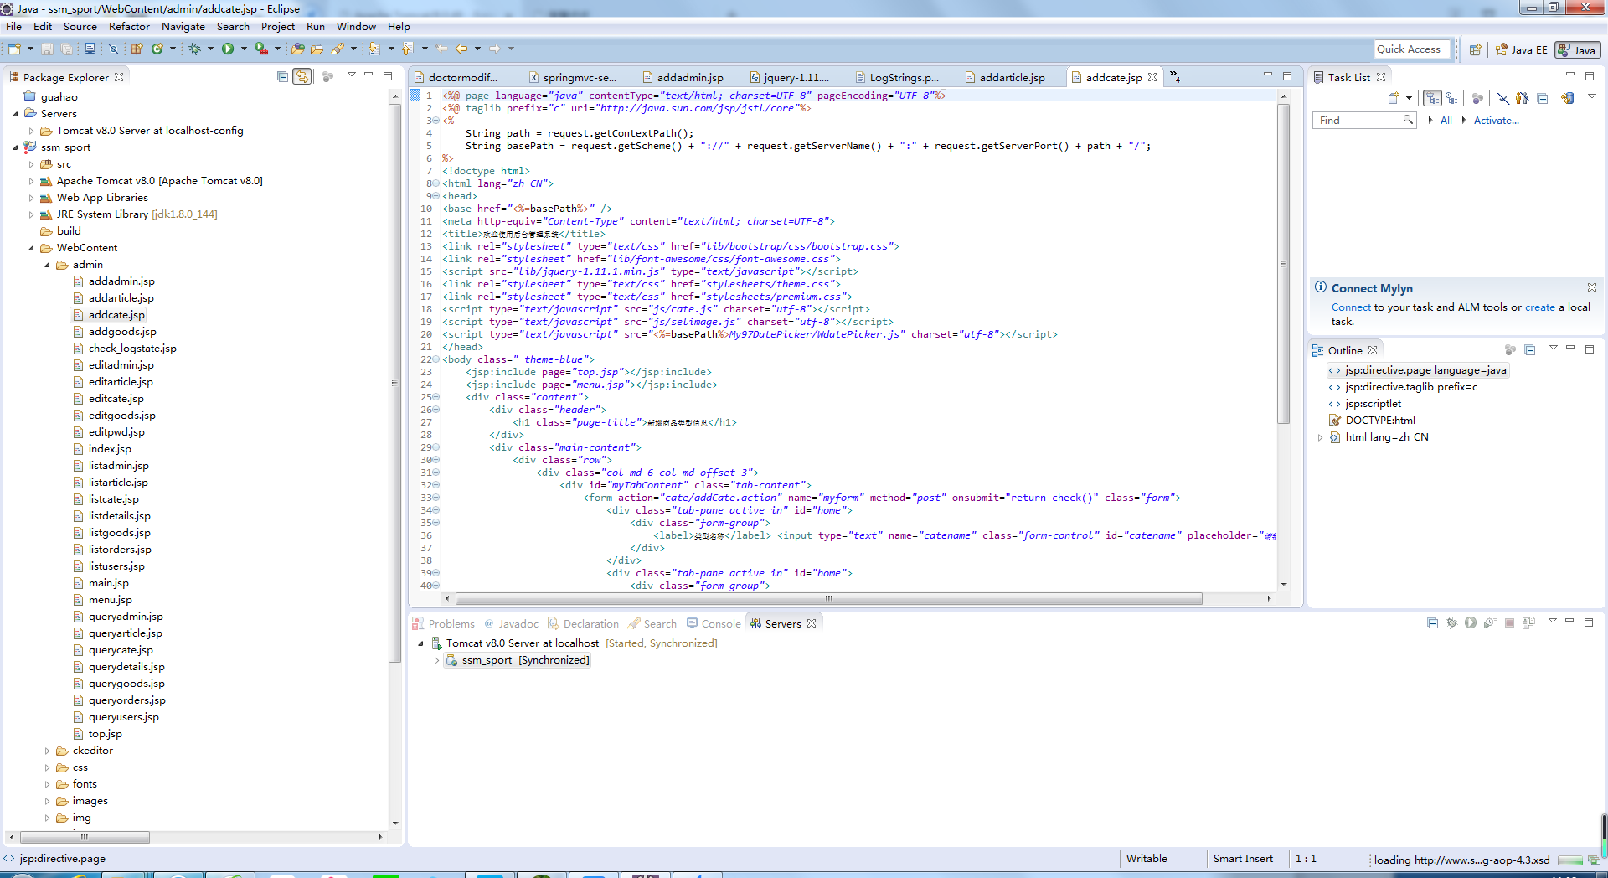Toggle Focus on Active Task in Outline

[x=1510, y=350]
